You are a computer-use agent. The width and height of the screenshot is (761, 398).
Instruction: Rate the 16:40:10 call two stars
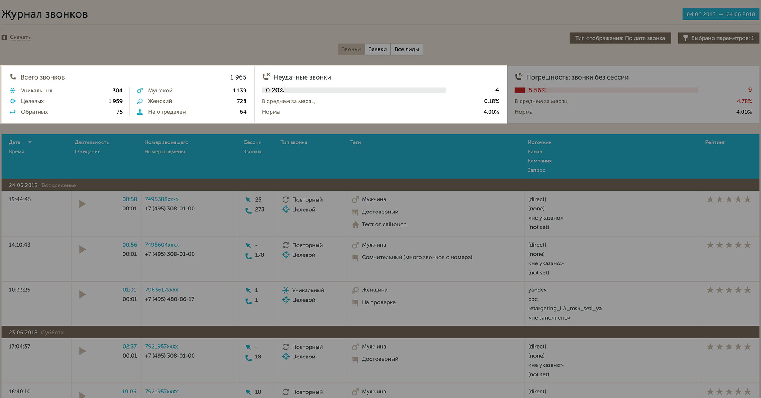tap(720, 392)
